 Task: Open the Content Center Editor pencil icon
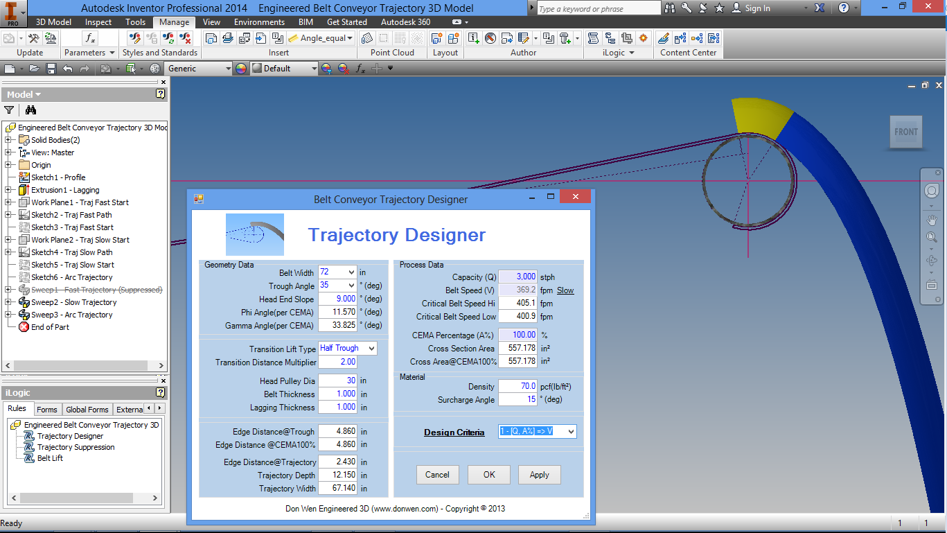tap(664, 38)
